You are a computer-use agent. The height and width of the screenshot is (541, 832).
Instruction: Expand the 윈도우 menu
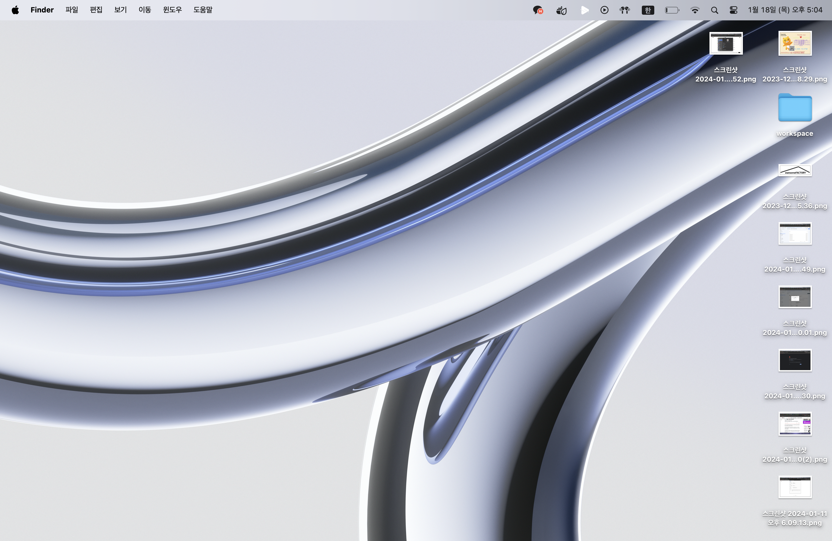click(x=172, y=10)
